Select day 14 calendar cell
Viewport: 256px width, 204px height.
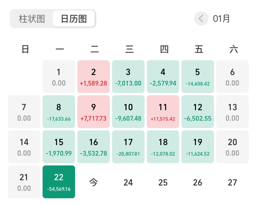point(24,147)
